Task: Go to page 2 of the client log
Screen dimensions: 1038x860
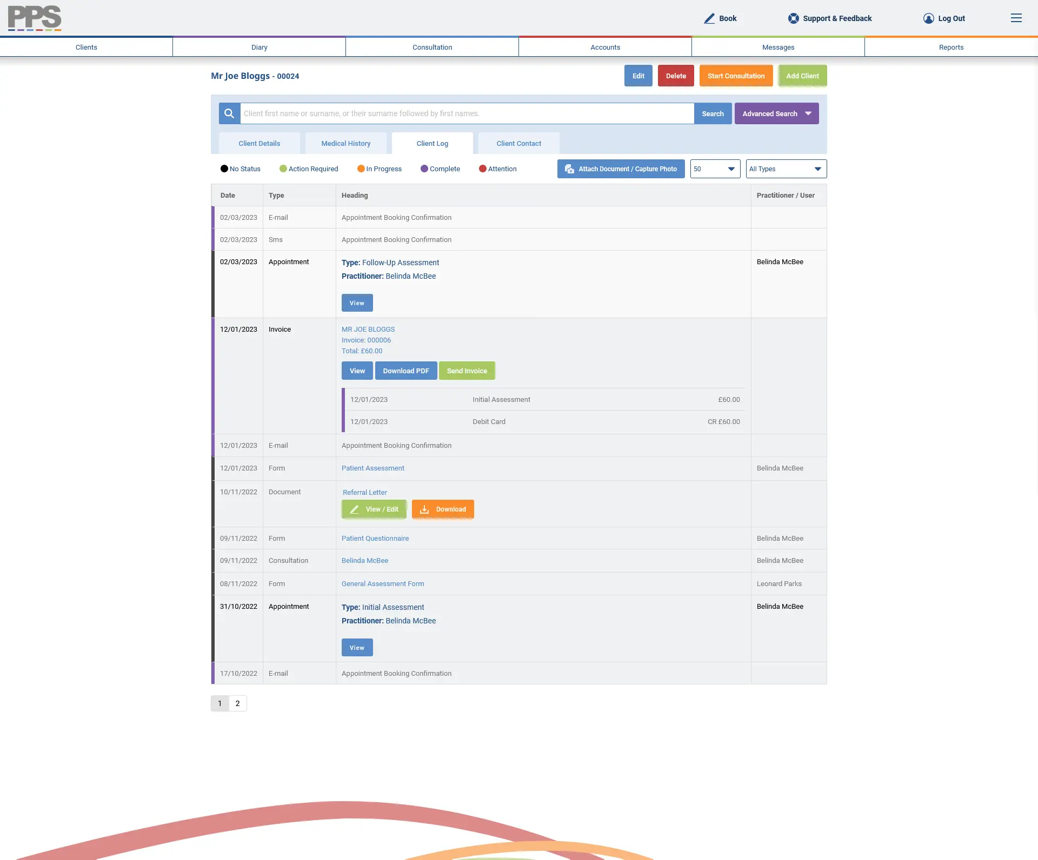Action: pyautogui.click(x=237, y=703)
